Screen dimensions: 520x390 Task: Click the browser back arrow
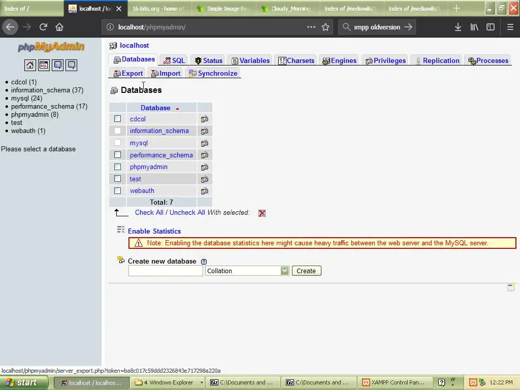[10, 27]
